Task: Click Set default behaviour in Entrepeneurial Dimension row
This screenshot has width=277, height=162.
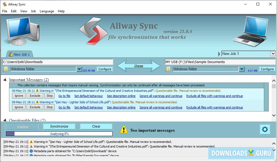Action: click(88, 96)
